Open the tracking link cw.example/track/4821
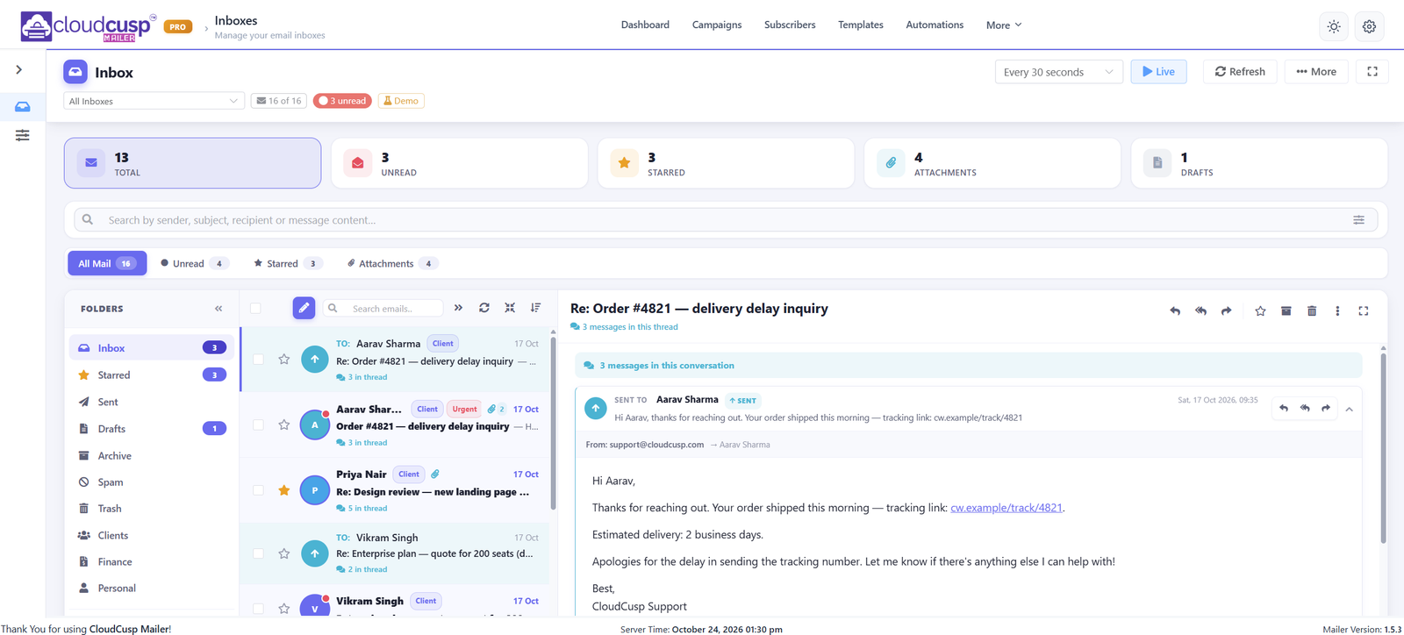The image size is (1404, 635). [1006, 508]
